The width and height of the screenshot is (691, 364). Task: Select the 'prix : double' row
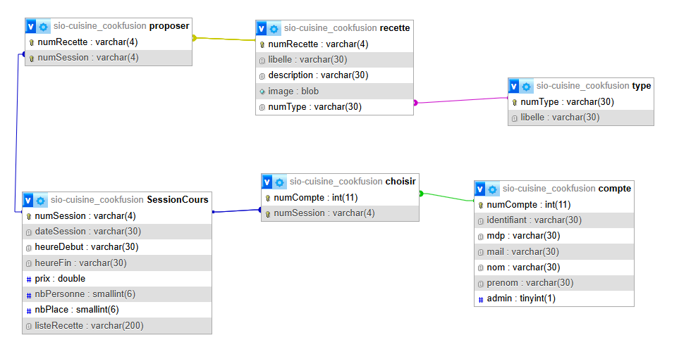pos(117,279)
